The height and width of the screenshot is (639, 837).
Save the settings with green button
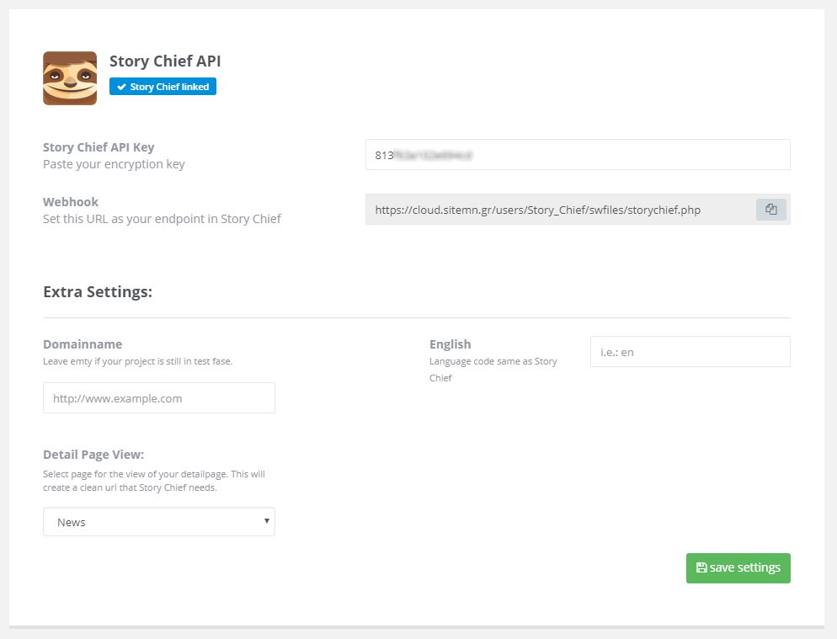pyautogui.click(x=738, y=568)
